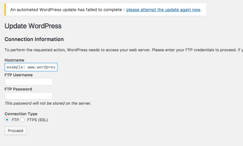Click the Hostname label text
The image size is (243, 146).
pyautogui.click(x=15, y=60)
